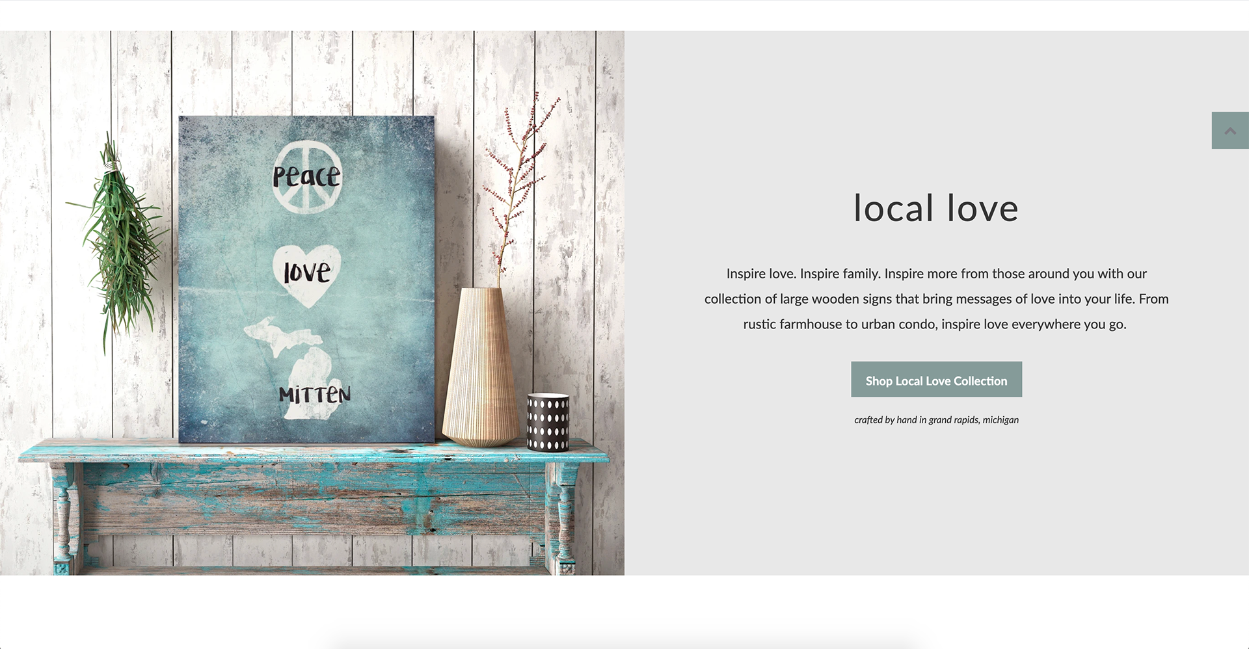Screen dimensions: 1249x649
Task: Click the empty gray area below the tagline
Action: [936, 501]
